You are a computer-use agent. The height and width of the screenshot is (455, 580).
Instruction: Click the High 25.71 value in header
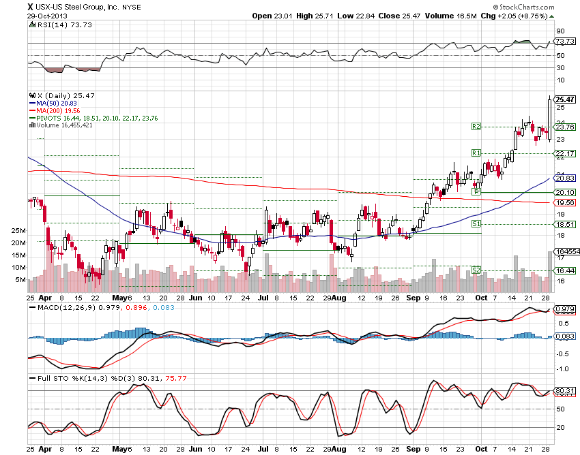315,16
